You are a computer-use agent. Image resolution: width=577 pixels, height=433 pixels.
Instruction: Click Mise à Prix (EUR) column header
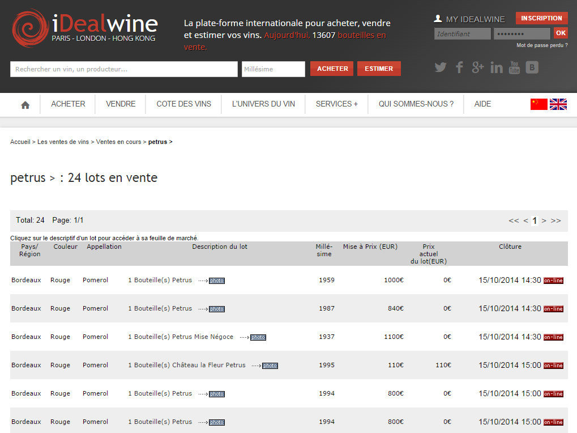point(370,247)
